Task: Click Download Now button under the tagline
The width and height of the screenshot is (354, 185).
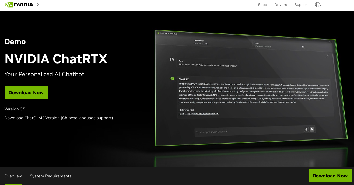Action: click(26, 93)
